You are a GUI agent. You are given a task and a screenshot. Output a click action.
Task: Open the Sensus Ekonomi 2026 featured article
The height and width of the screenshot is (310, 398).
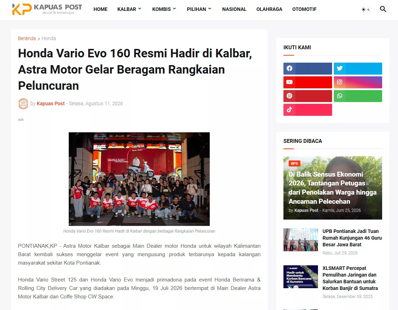pos(332,188)
